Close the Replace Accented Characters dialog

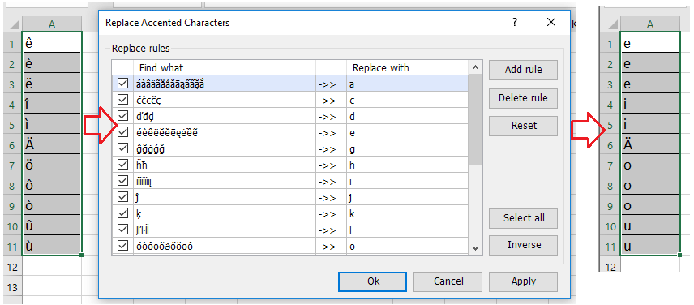pyautogui.click(x=551, y=22)
